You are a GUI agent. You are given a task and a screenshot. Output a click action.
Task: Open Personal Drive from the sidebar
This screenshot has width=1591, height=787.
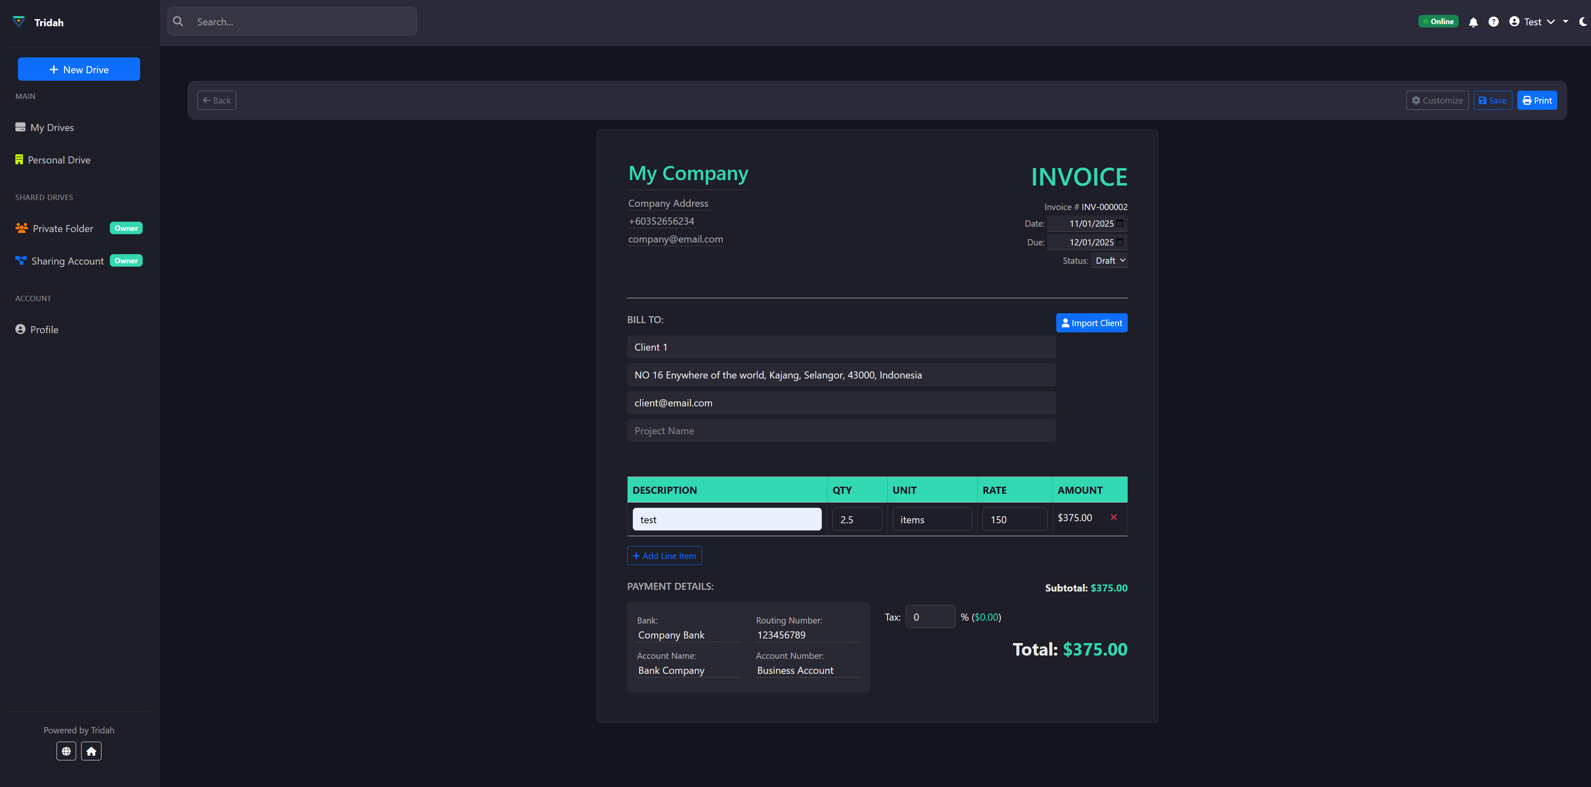tap(59, 159)
